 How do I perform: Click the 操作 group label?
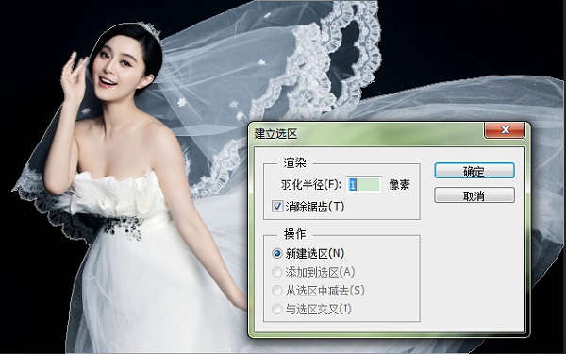294,234
